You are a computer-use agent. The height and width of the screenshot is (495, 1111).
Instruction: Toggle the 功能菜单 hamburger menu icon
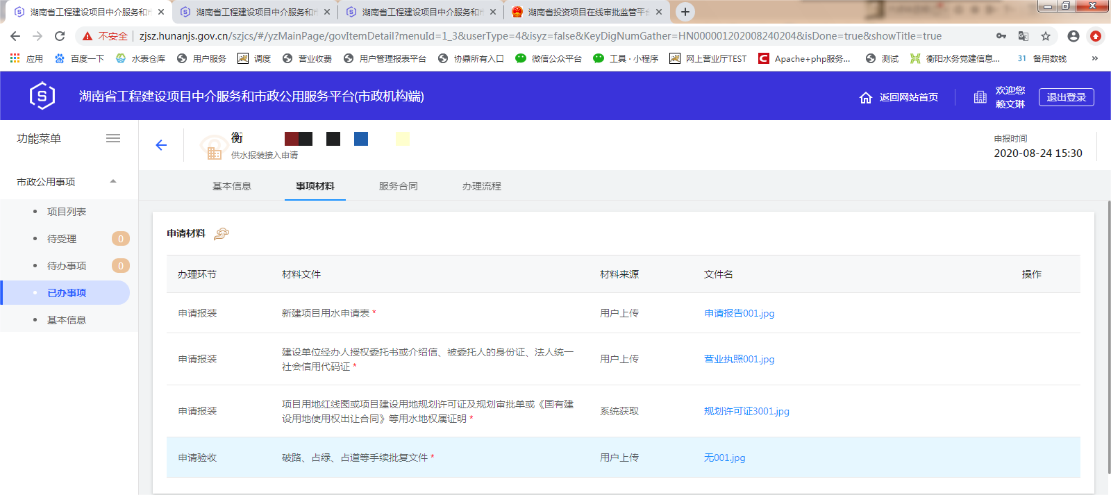pyautogui.click(x=113, y=139)
